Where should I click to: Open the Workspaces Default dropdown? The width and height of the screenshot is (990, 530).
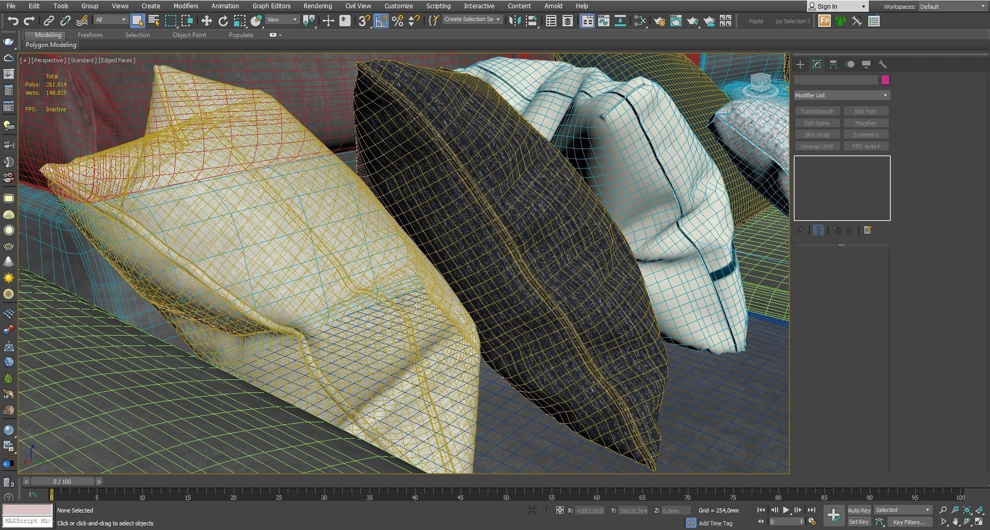pos(952,6)
